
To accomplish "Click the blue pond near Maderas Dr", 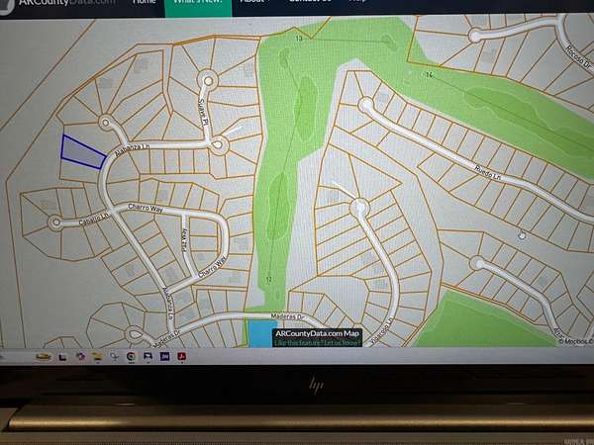I will pos(261,333).
